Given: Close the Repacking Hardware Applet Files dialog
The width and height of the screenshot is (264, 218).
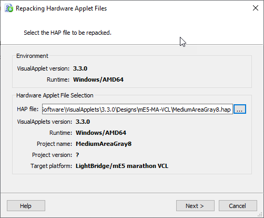Looking at the screenshot, I should click(x=256, y=8).
